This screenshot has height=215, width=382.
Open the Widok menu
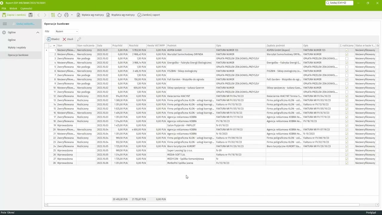coord(13,8)
